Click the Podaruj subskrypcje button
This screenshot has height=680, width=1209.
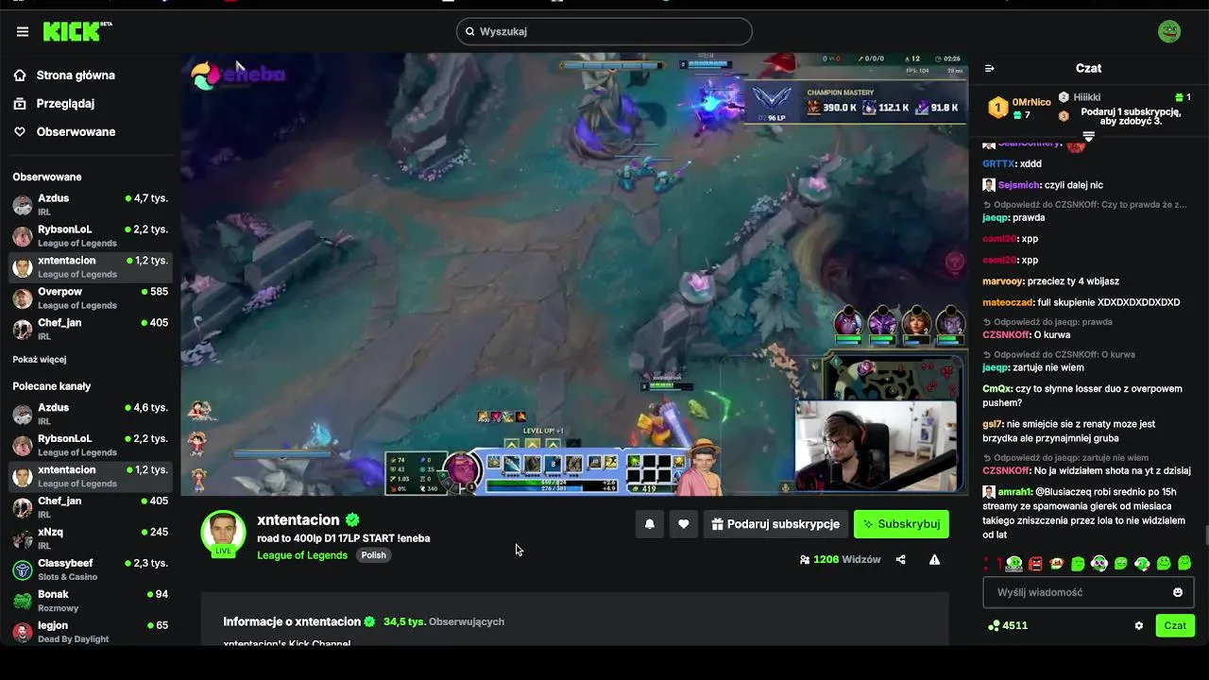click(x=775, y=524)
